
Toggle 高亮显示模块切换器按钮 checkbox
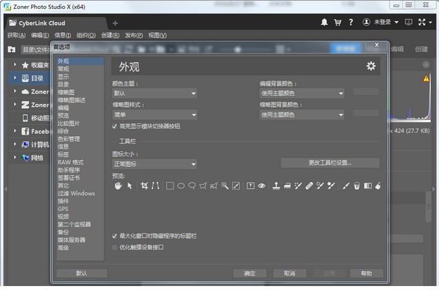[115, 127]
